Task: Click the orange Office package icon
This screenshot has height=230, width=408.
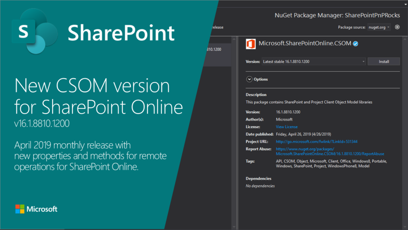Action: click(251, 43)
